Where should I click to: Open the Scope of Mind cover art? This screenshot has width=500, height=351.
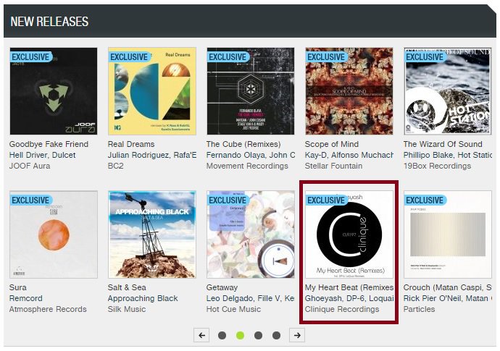[x=349, y=91]
